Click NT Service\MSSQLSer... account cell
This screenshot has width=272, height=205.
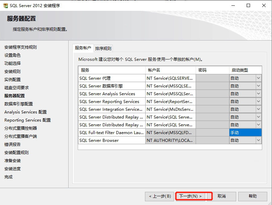[171, 94]
